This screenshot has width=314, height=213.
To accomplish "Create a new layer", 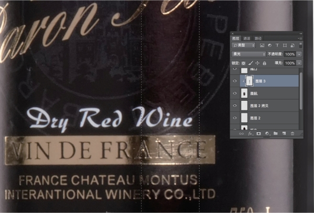I will tap(284, 133).
